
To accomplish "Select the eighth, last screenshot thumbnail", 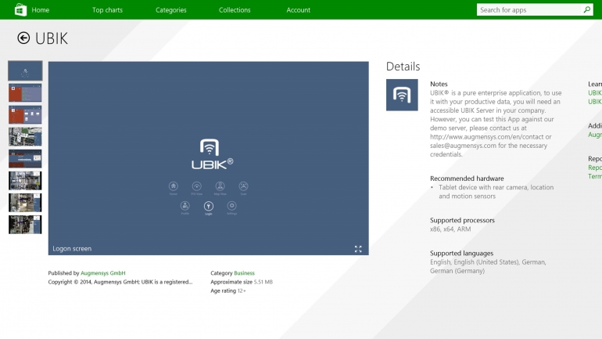I will pyautogui.click(x=25, y=225).
